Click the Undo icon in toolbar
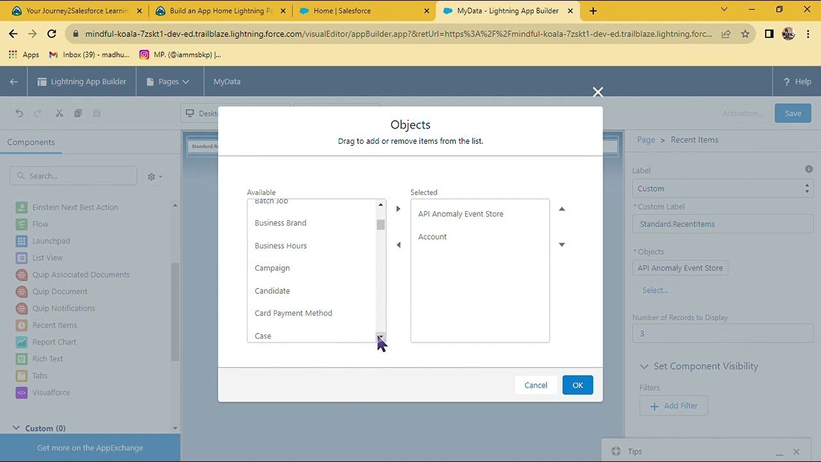The height and width of the screenshot is (462, 821). [19, 114]
